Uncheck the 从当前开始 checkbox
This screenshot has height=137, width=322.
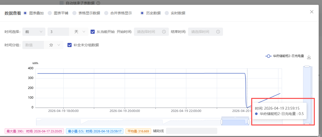click(93, 32)
